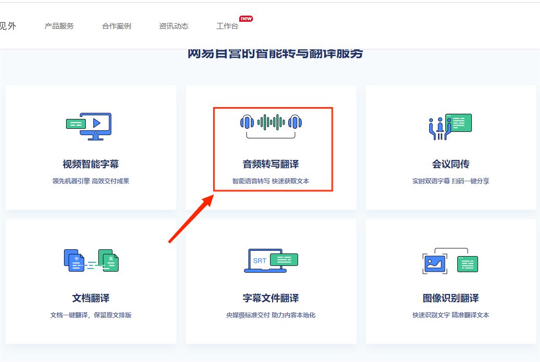540x362 pixels.
Task: Click text 智能语音转写 快速获取文本
Action: click(271, 181)
